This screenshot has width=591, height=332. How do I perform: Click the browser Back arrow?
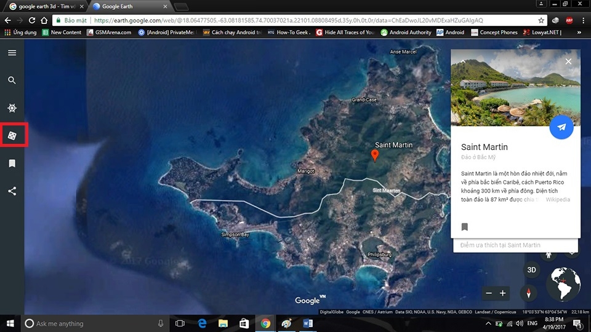click(x=7, y=20)
